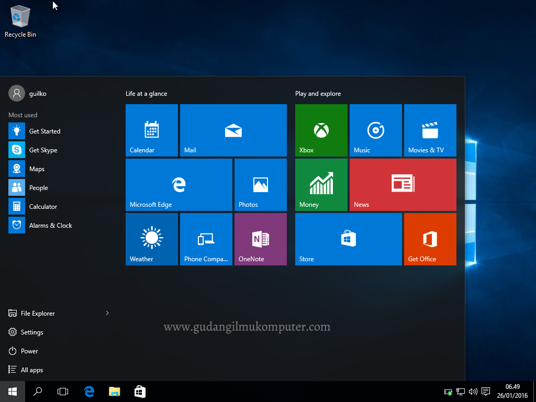The height and width of the screenshot is (402, 536).
Task: Open the Music tile
Action: point(375,130)
